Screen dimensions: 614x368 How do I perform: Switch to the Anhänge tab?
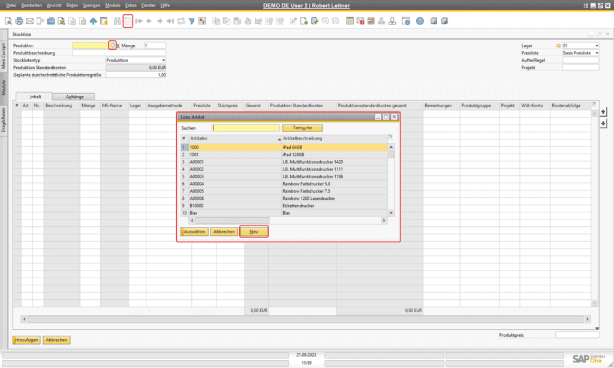74,97
